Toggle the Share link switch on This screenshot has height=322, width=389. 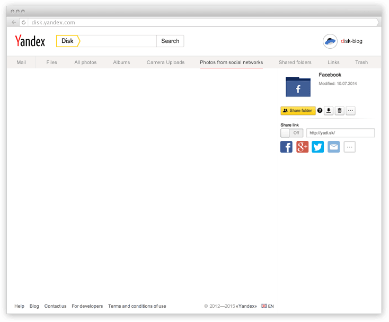coord(291,133)
